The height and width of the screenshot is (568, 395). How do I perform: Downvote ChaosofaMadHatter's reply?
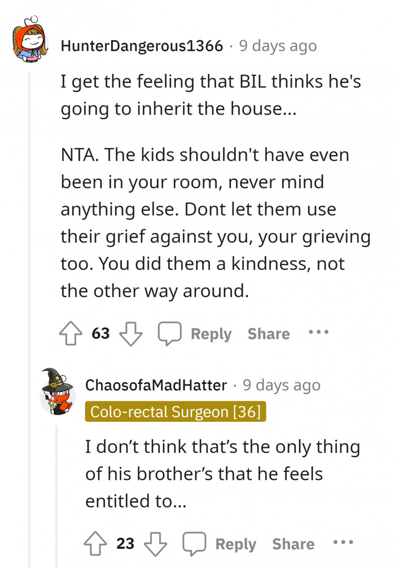click(156, 544)
